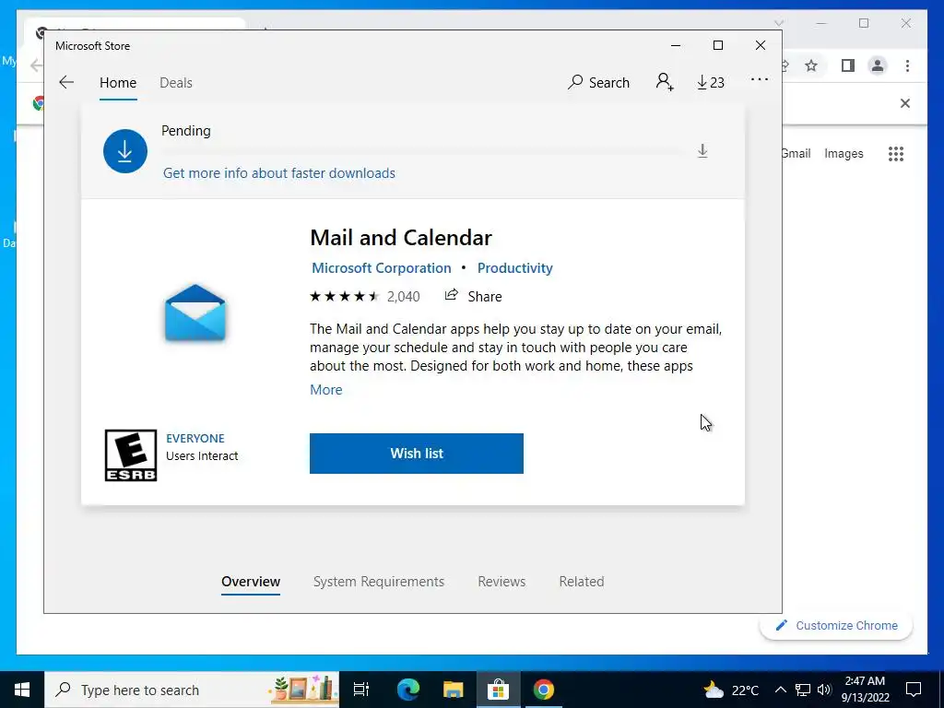This screenshot has height=708, width=944.
Task: Open the Reviews tab
Action: (501, 582)
